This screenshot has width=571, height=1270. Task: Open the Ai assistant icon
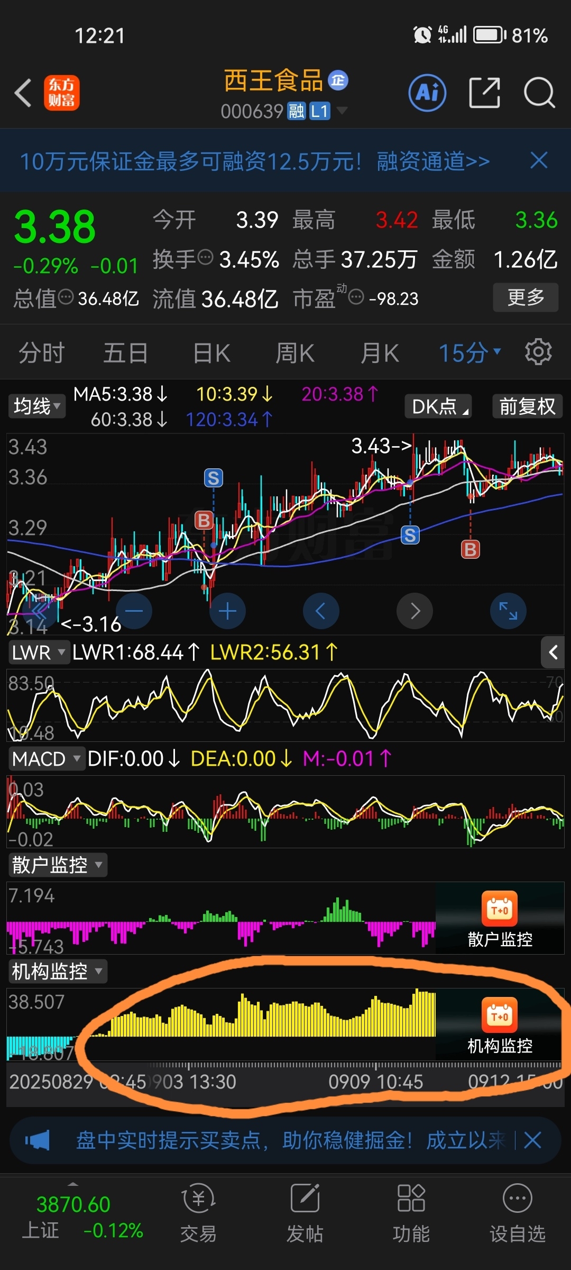pyautogui.click(x=427, y=93)
